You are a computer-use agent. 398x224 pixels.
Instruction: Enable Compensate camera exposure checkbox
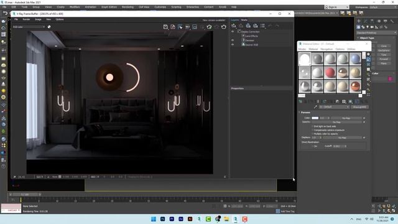[312, 130]
